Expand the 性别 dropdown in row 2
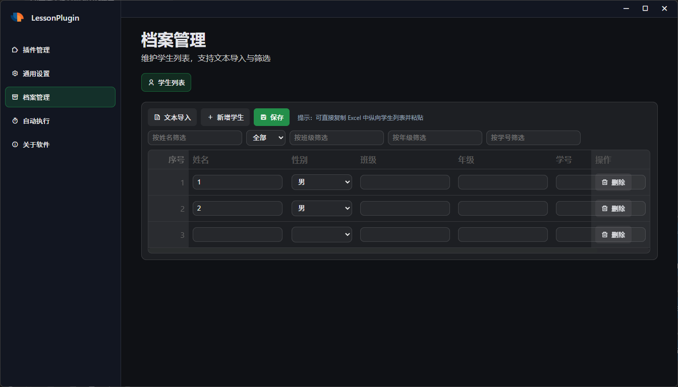Image resolution: width=678 pixels, height=387 pixels. pos(321,209)
